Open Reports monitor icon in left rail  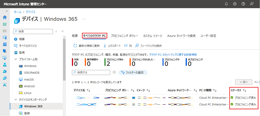tap(5, 58)
